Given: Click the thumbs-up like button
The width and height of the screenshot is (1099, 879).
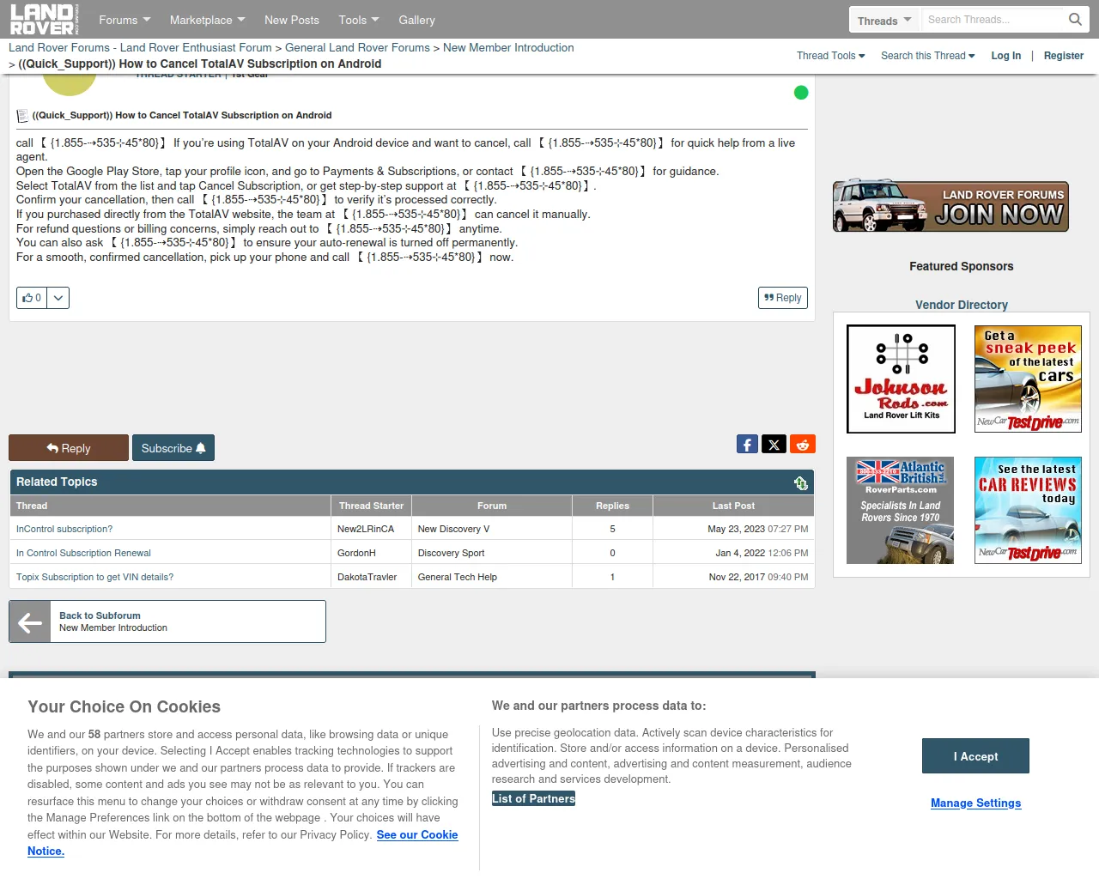Looking at the screenshot, I should click(x=32, y=298).
